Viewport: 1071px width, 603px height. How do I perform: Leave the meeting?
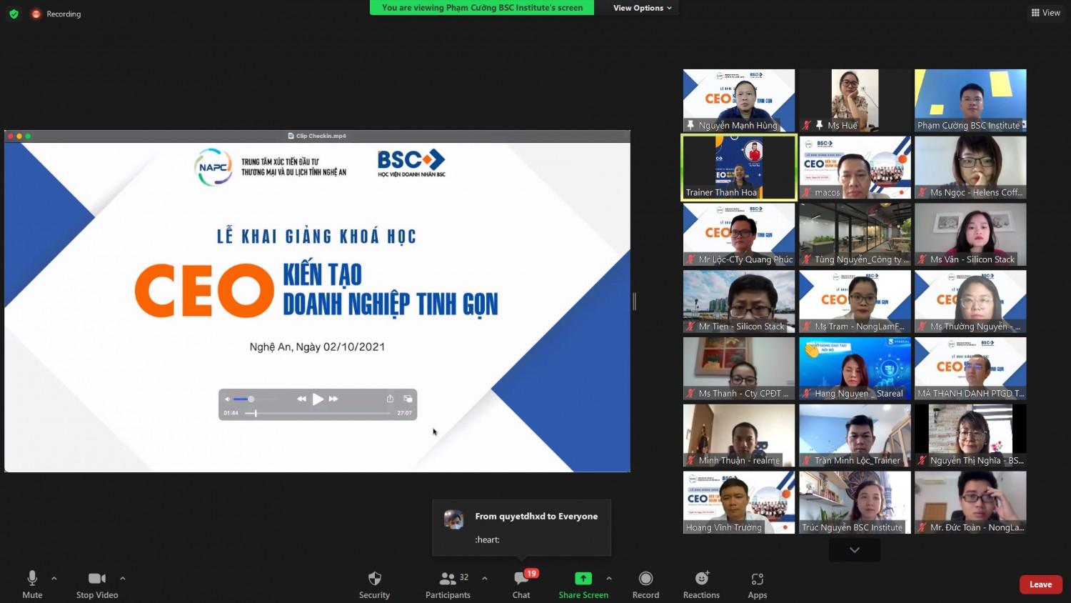click(x=1040, y=584)
